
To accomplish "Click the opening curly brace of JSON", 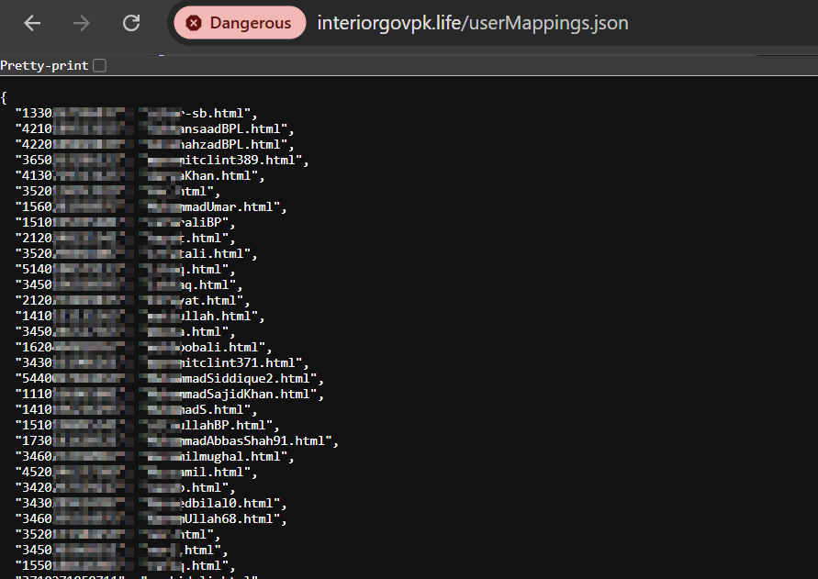I will 4,98.
